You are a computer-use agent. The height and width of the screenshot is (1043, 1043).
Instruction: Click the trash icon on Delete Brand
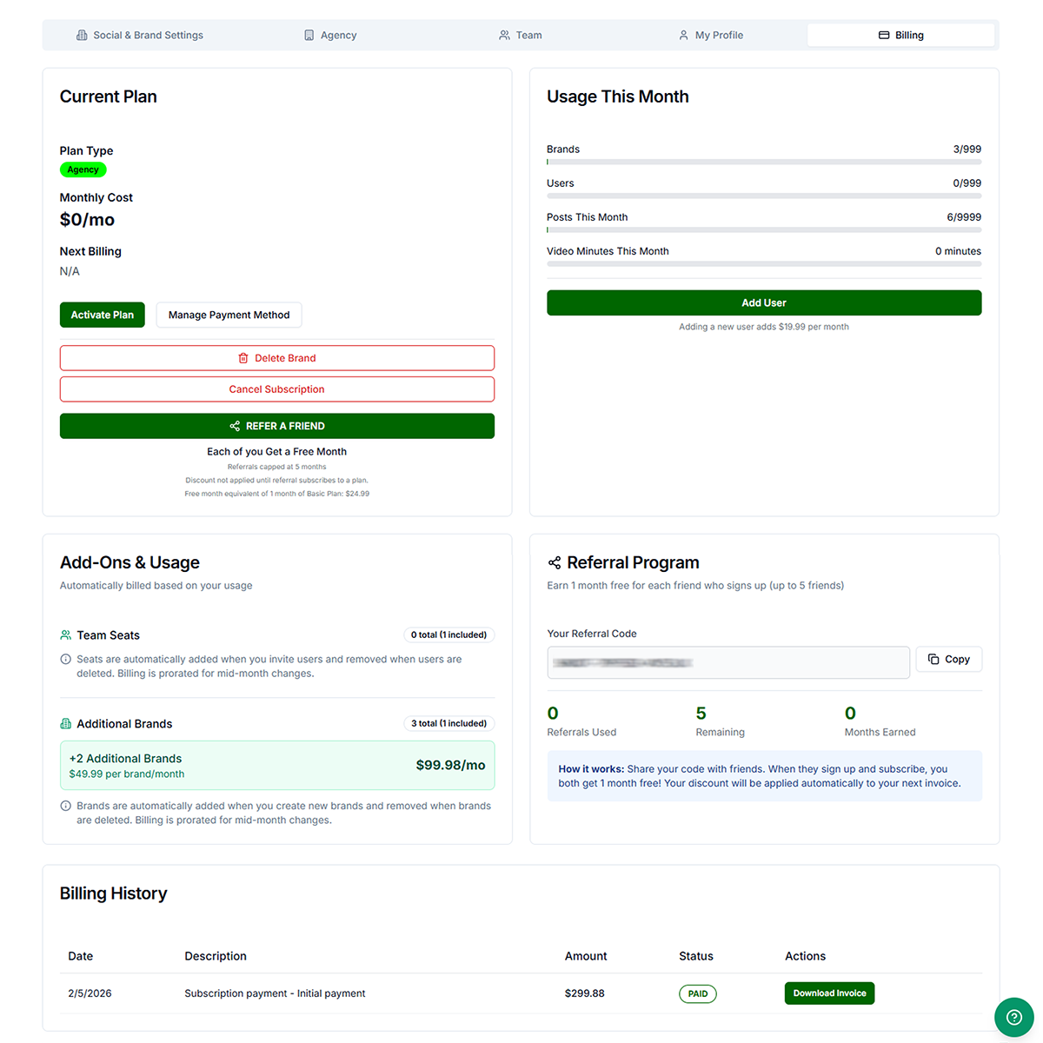coord(242,357)
